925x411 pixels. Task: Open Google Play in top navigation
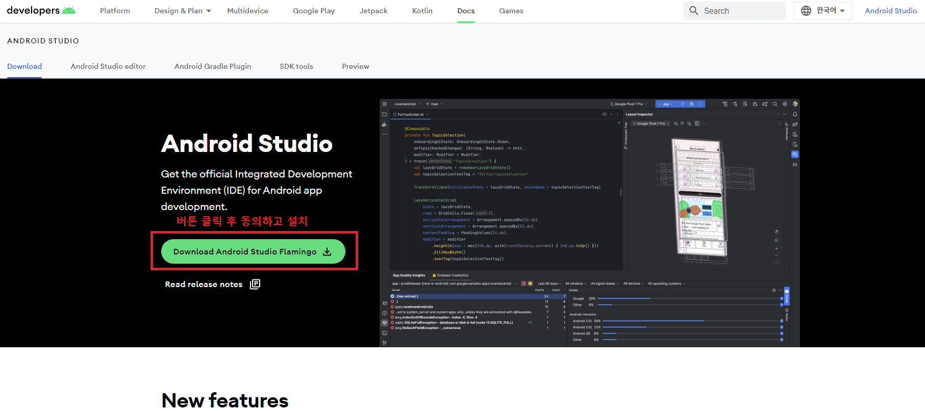coord(314,11)
